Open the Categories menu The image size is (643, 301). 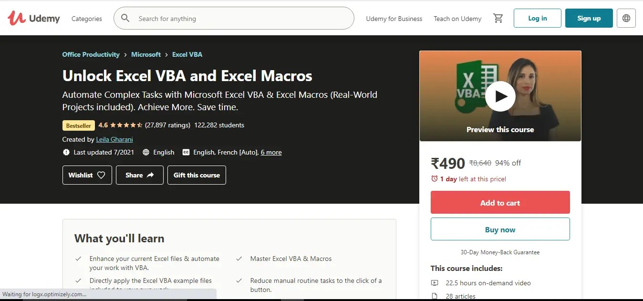click(86, 19)
